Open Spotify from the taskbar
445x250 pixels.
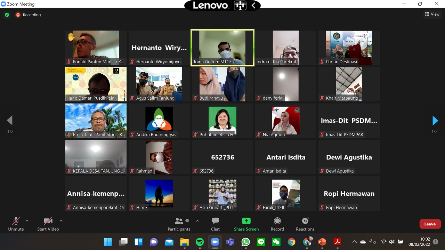click(x=200, y=242)
